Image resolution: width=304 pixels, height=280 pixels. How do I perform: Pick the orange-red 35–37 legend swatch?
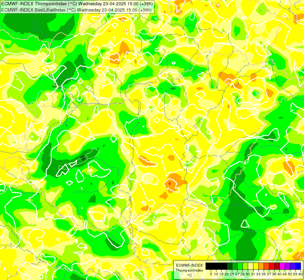coord(266,266)
